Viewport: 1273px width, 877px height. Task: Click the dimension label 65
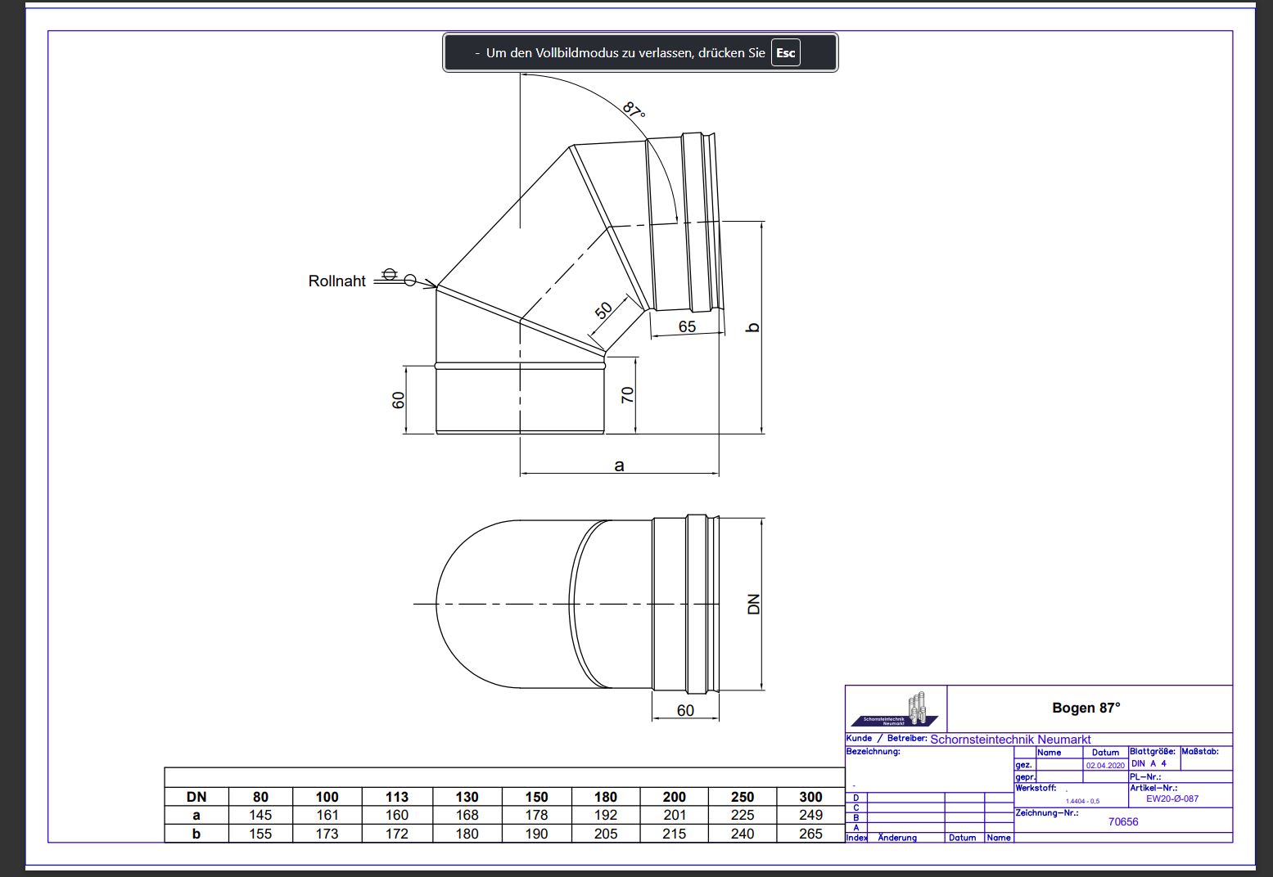tap(687, 326)
